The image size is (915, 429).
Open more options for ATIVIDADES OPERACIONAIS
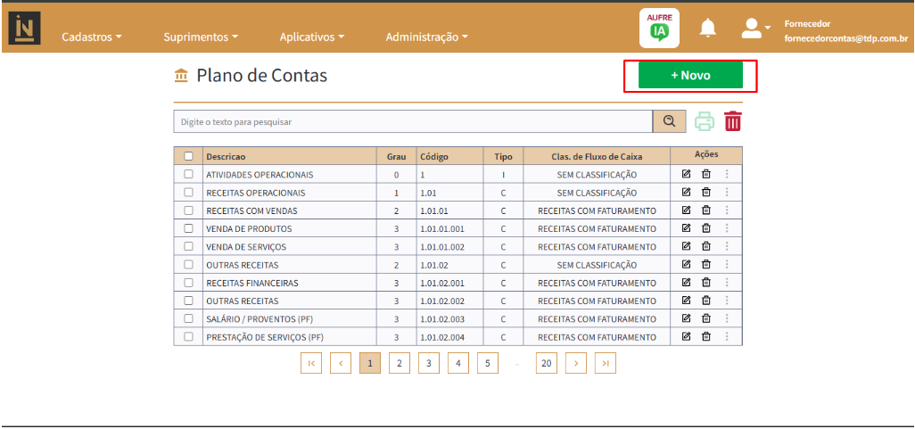pos(727,174)
